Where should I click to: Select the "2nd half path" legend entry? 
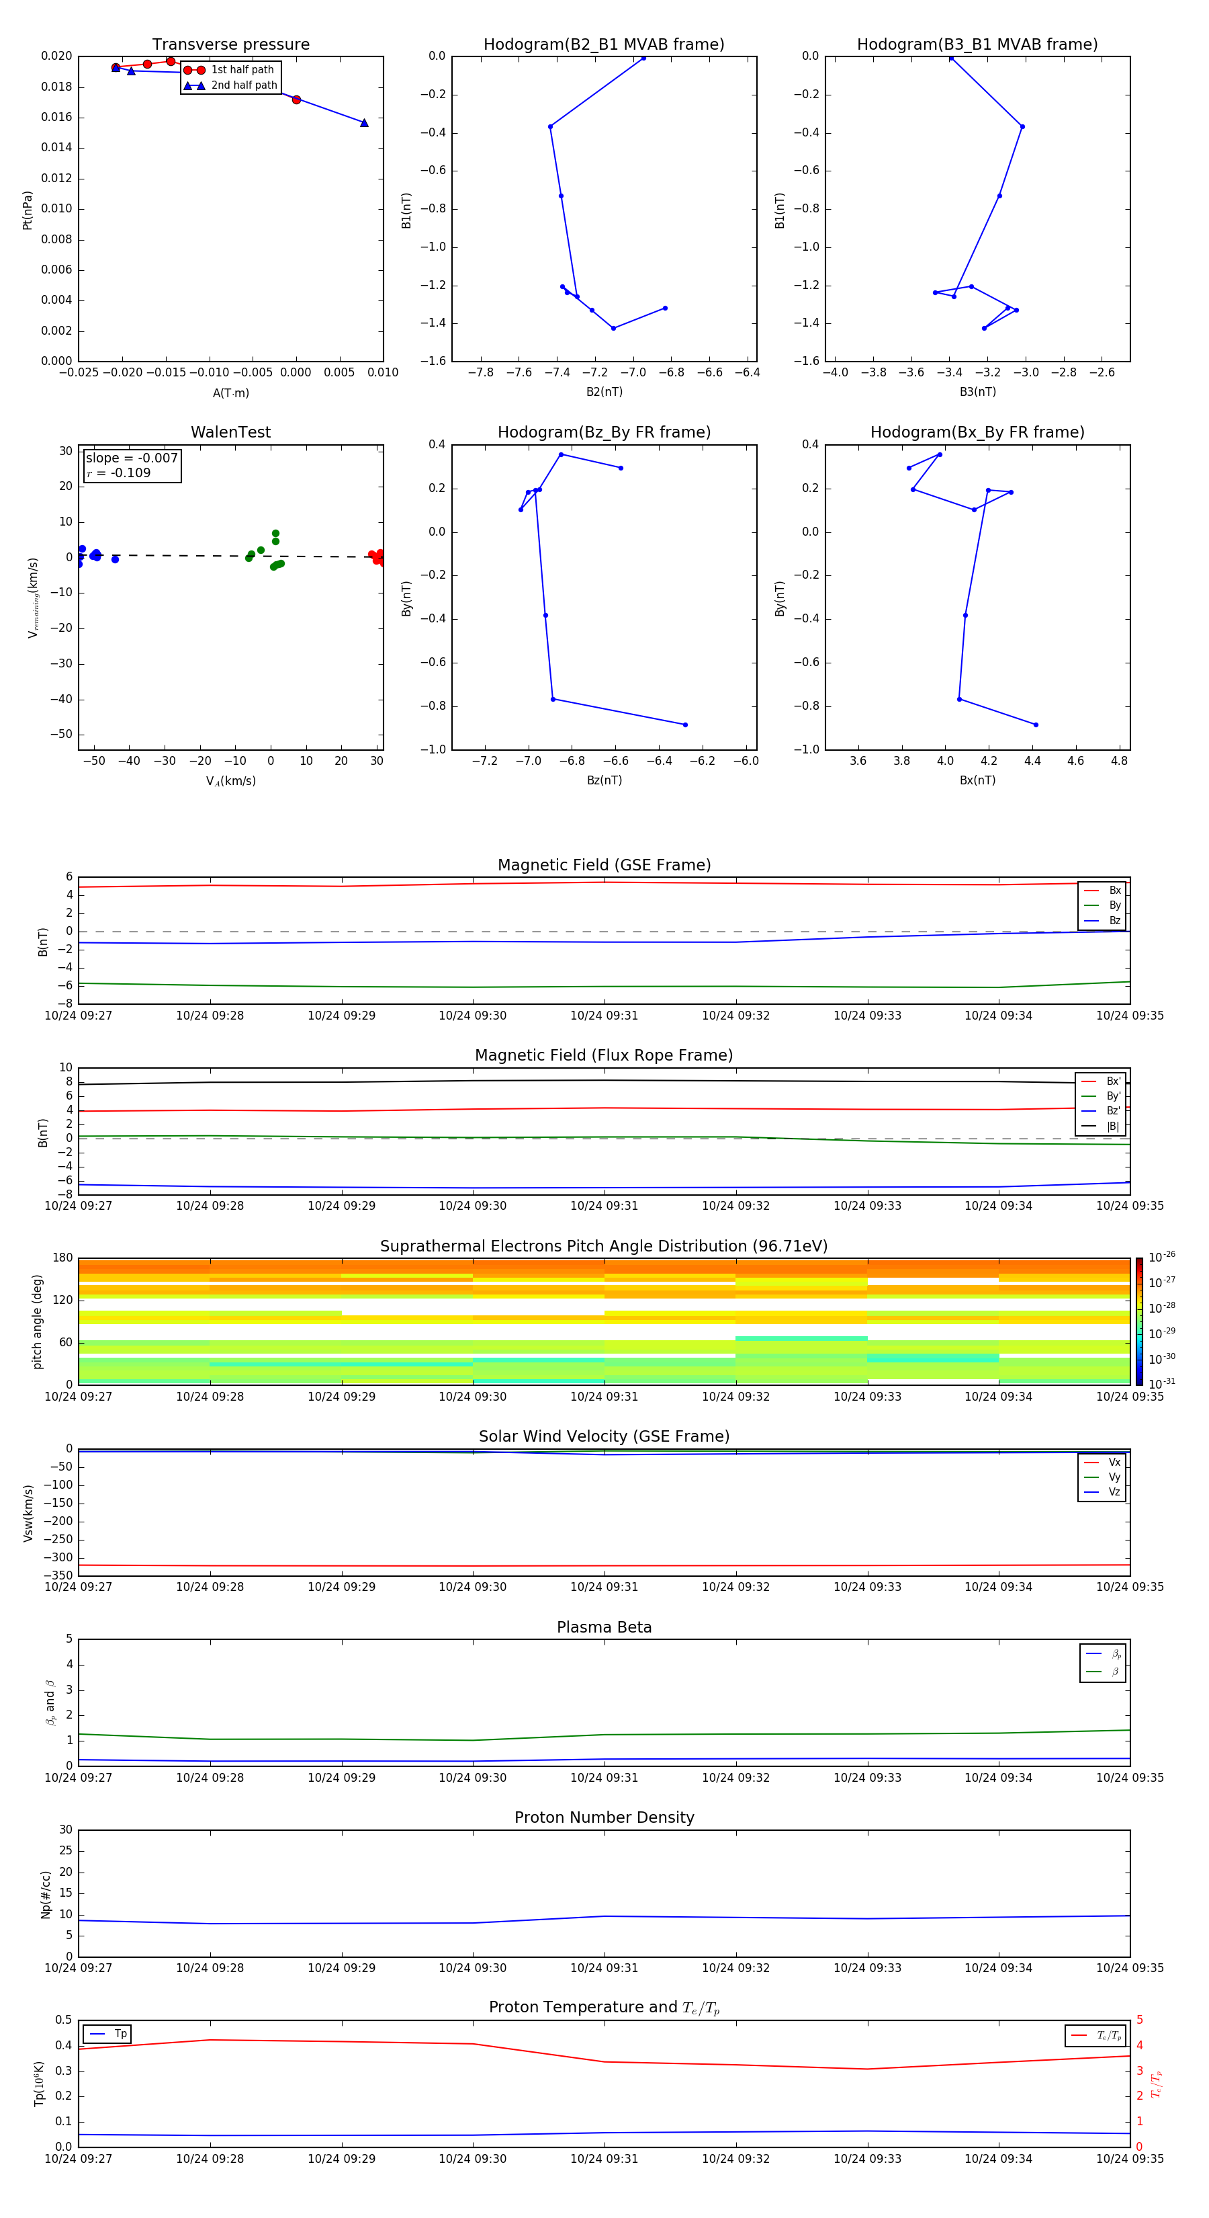tap(230, 85)
